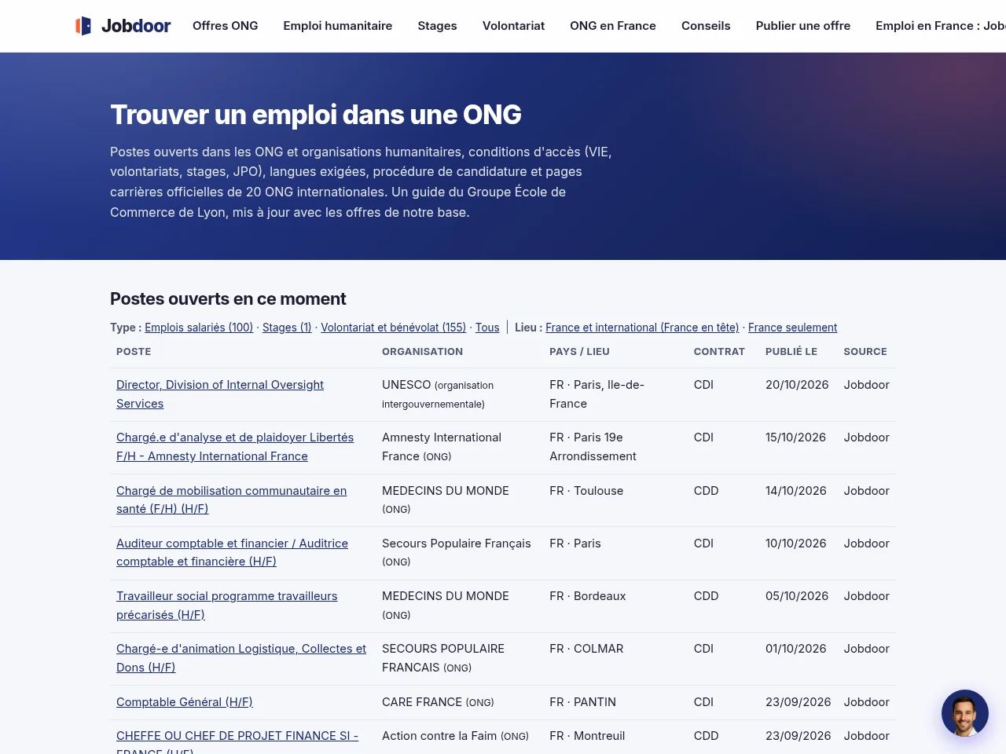The image size is (1006, 754).
Task: Filter by Emplois salariés (100)
Action: point(199,328)
